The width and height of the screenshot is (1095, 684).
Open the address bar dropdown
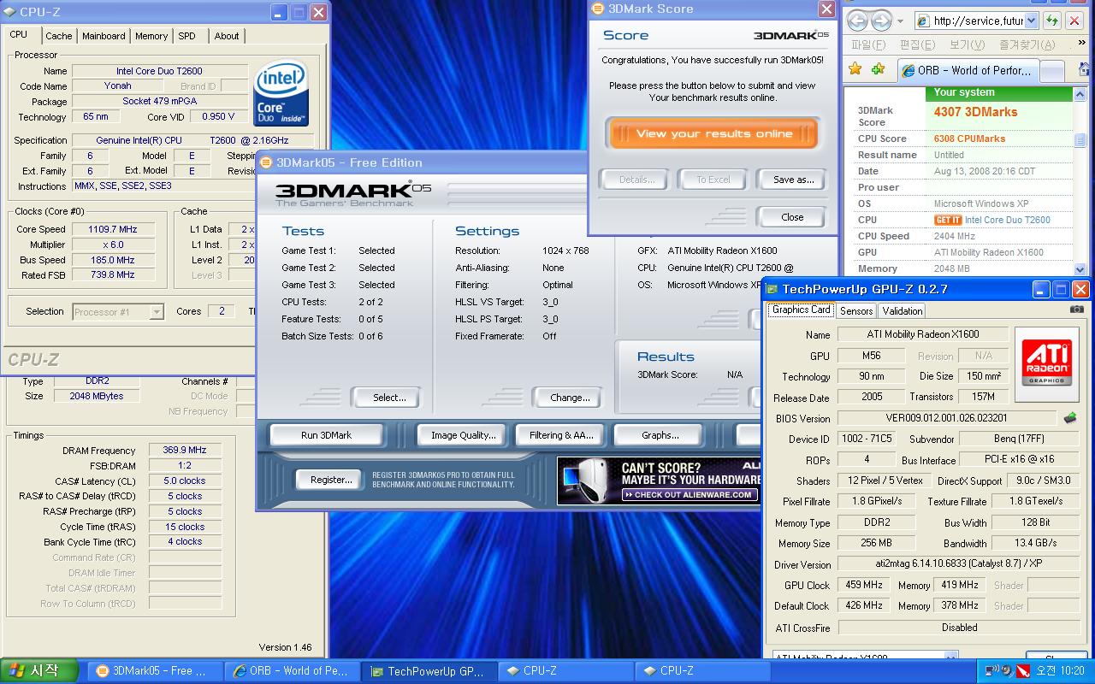point(1031,21)
